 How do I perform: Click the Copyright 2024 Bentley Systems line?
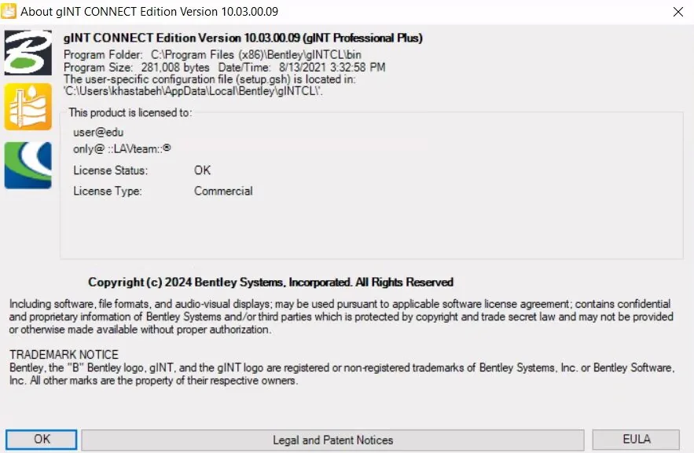[x=271, y=282]
